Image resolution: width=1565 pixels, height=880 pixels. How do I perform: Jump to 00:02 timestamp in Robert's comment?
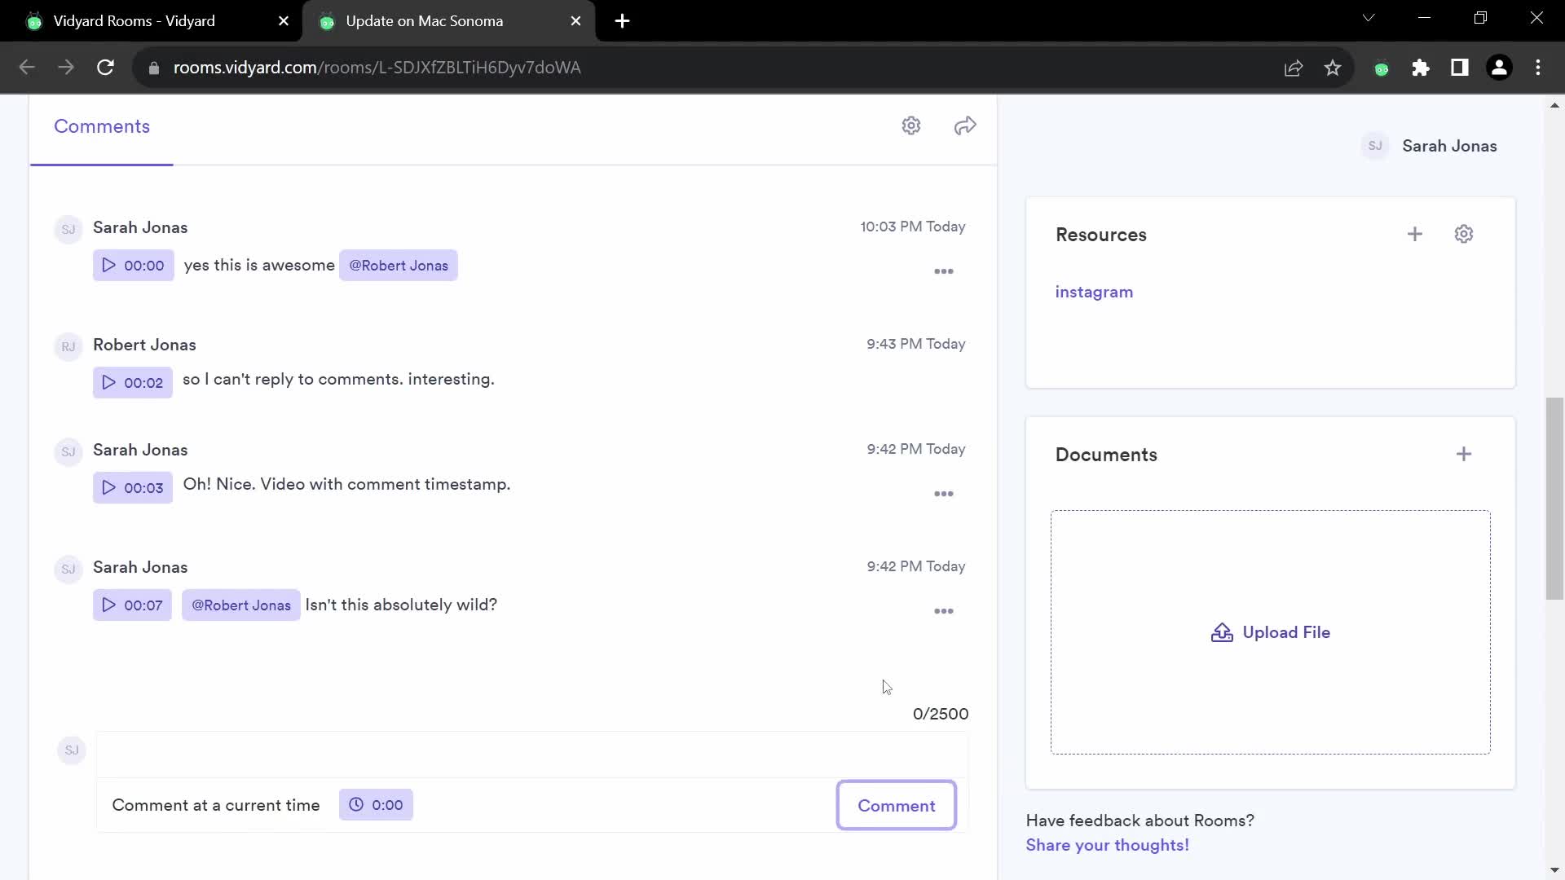(133, 383)
